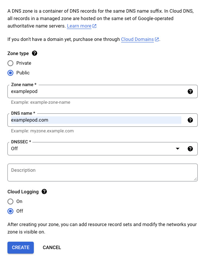207x261 pixels.
Task: Click the external link icon beside Learn more
Action: click(x=94, y=26)
